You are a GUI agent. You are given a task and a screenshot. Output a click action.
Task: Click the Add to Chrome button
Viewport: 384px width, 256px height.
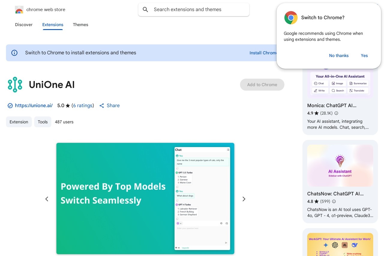point(262,85)
